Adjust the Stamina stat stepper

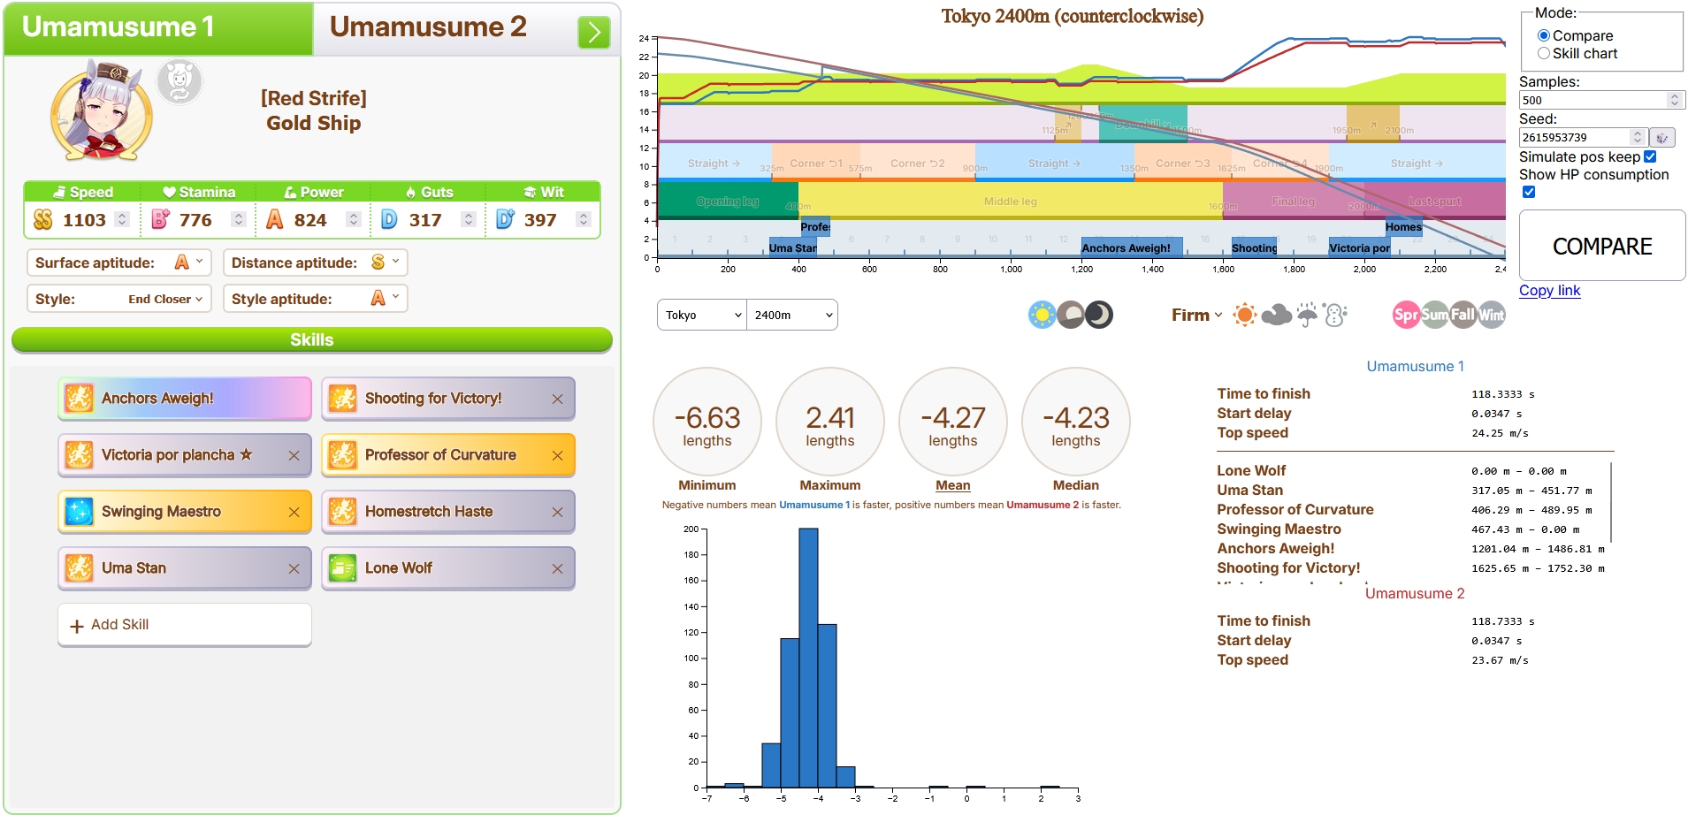pos(238,219)
